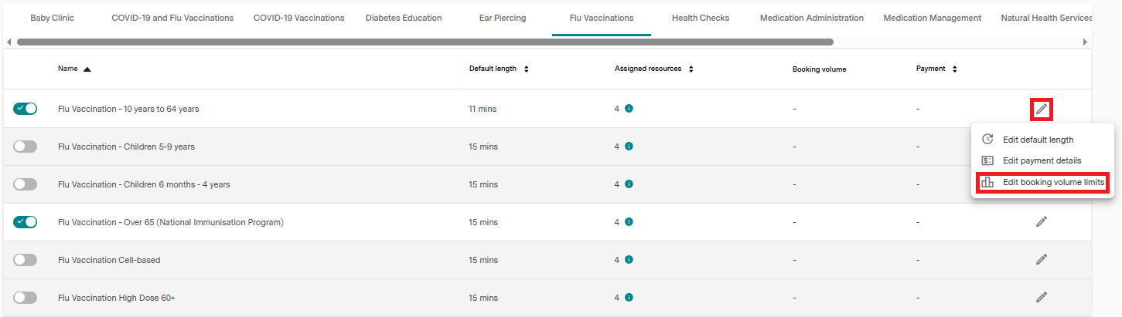Viewport: 1122px width, 317px height.
Task: Click the horizontal tab scrollbar thumb
Action: tap(425, 42)
